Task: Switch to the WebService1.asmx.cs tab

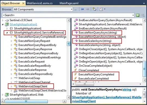Action: [x=40, y=3]
